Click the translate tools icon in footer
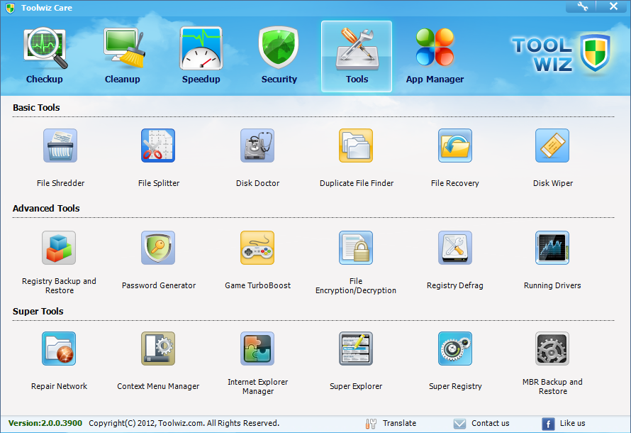 [x=371, y=424]
